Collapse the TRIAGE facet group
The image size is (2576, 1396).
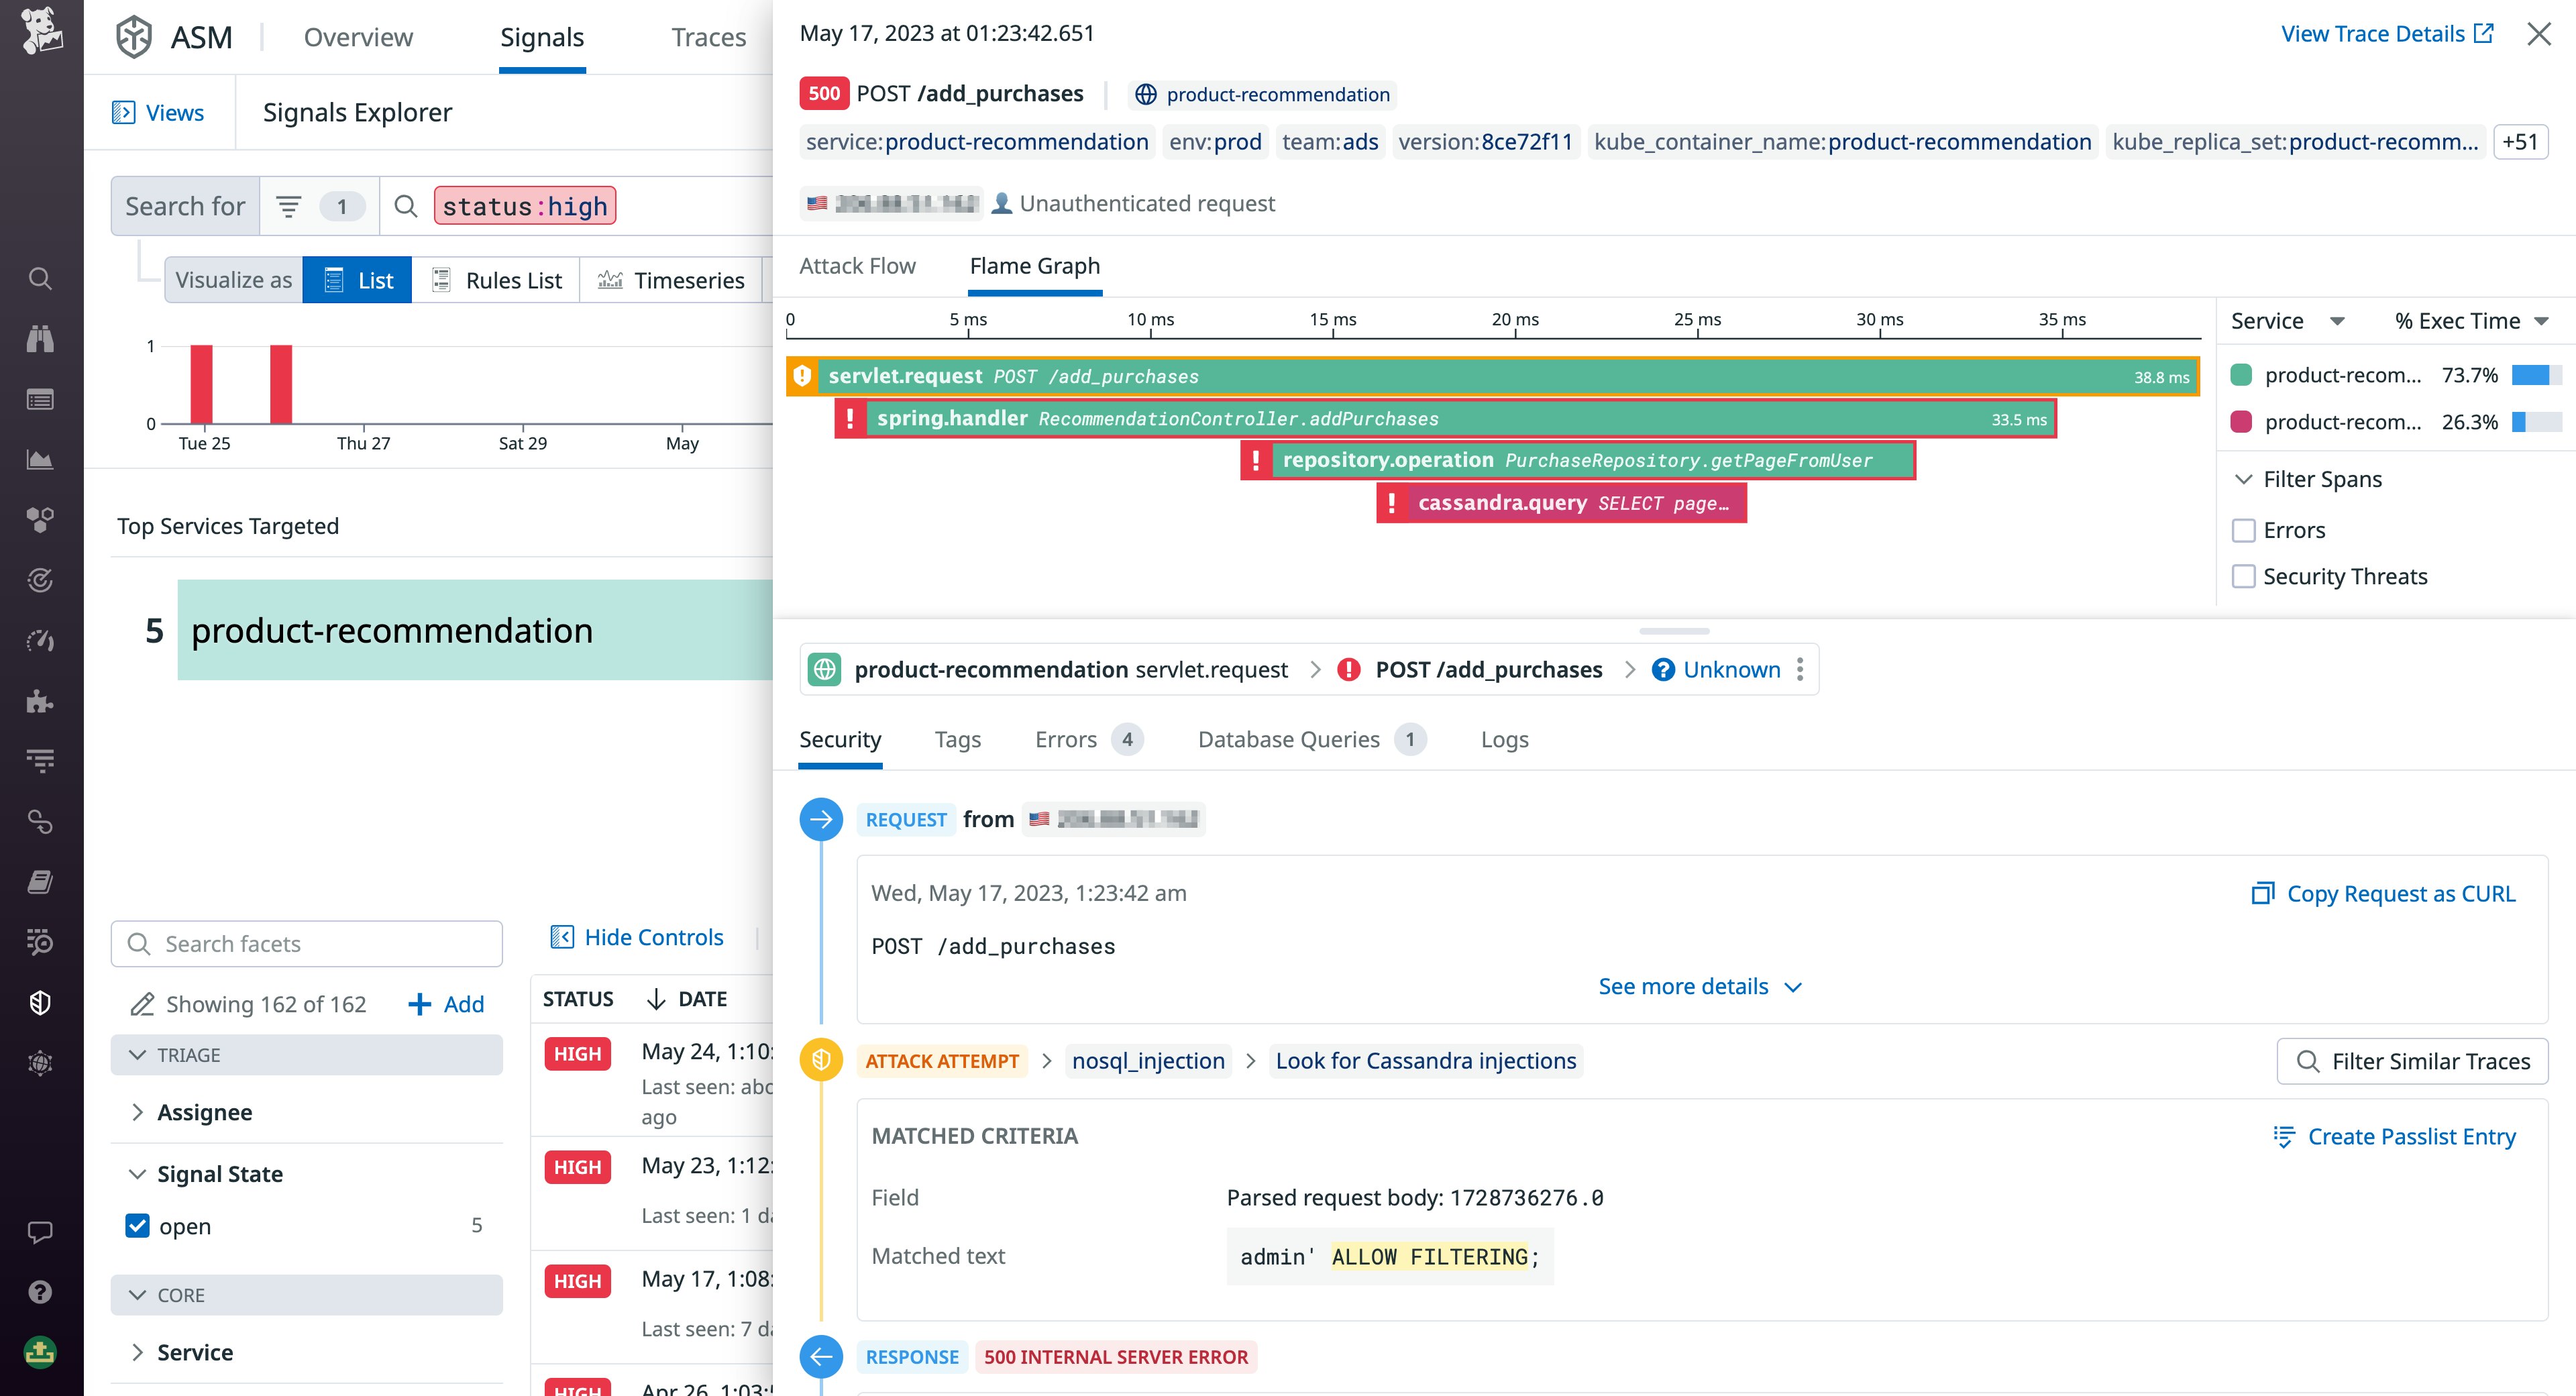[306, 1055]
